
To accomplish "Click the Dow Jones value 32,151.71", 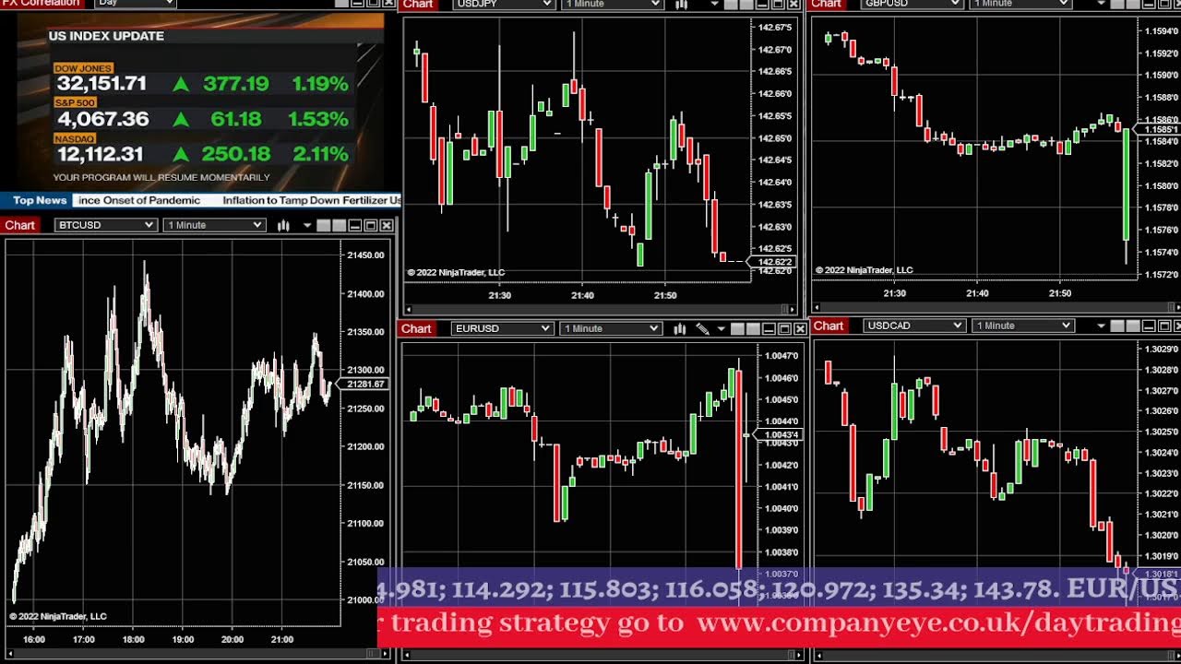I will (101, 84).
